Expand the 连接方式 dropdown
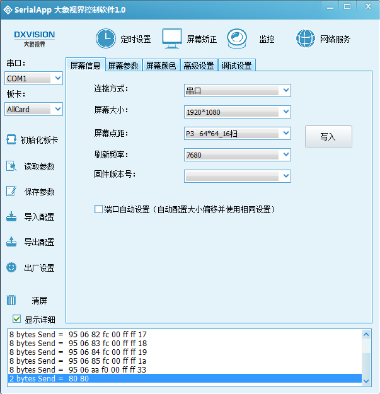 point(238,90)
